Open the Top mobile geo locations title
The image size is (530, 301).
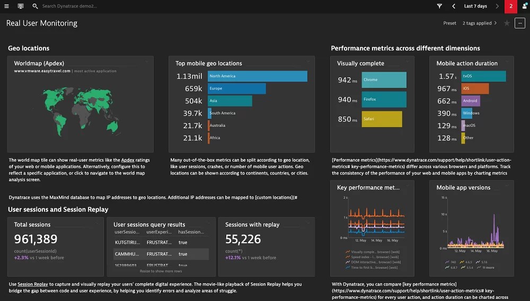pos(208,63)
